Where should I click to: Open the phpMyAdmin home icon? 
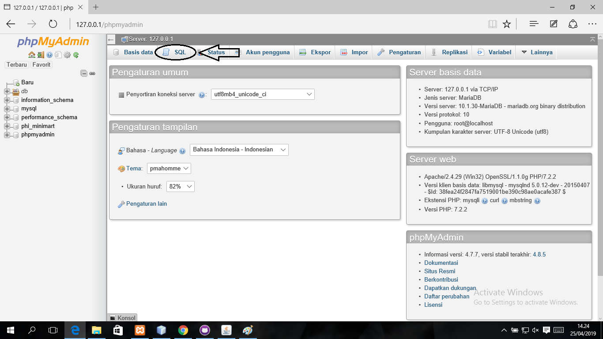[31, 55]
